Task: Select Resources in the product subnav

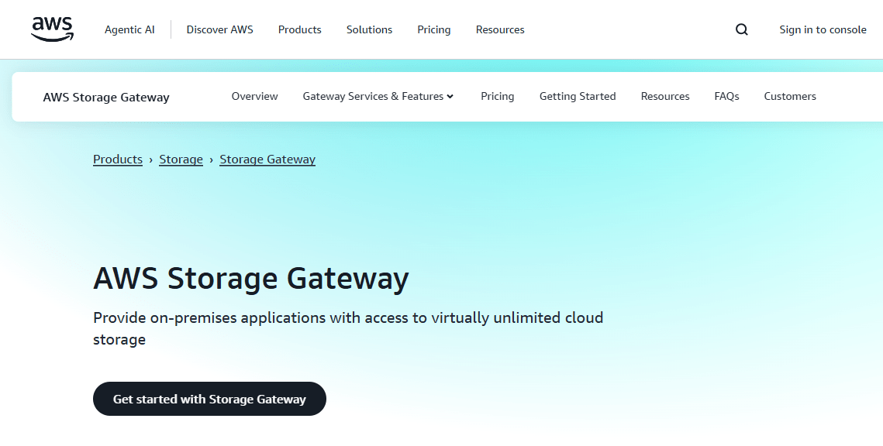Action: [x=665, y=97]
